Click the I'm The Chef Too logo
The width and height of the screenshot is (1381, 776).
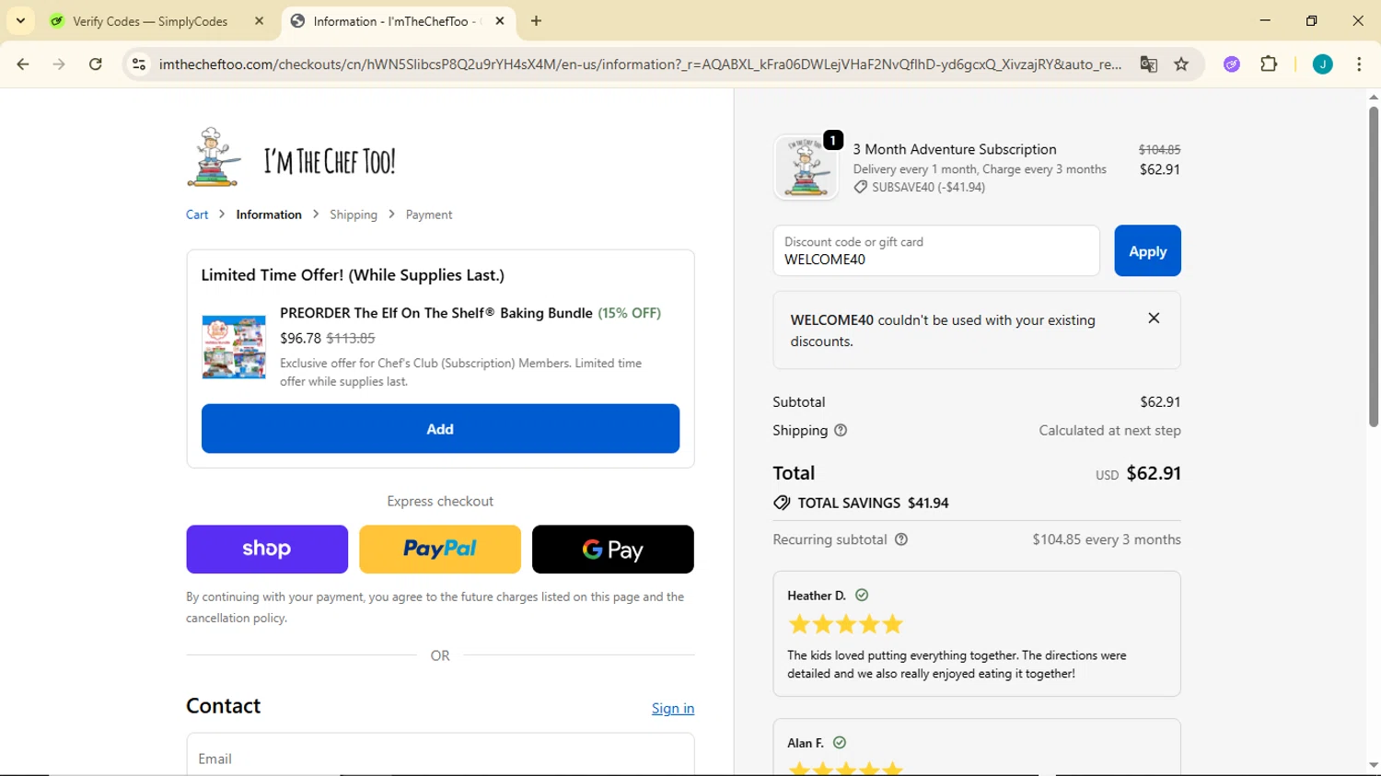(x=291, y=157)
